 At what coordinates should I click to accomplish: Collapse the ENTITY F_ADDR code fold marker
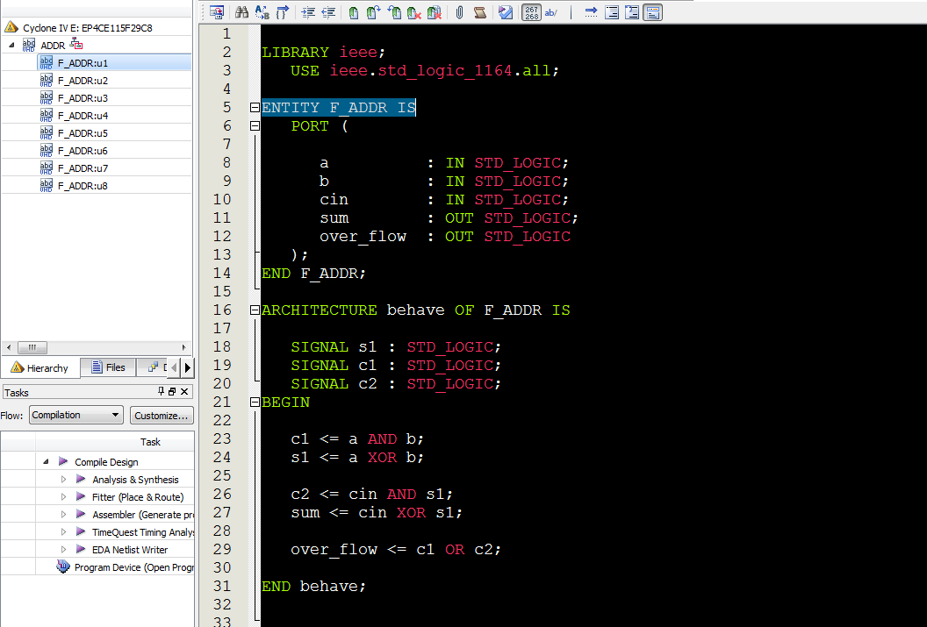pos(255,108)
